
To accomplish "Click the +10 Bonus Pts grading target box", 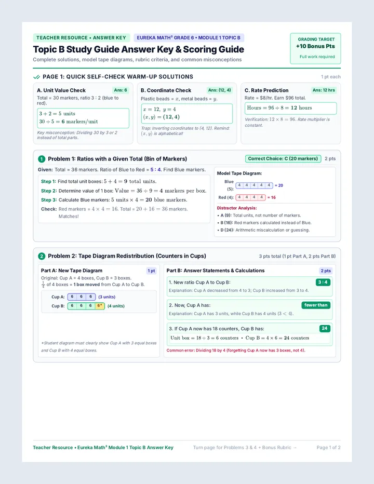I will (x=315, y=48).
